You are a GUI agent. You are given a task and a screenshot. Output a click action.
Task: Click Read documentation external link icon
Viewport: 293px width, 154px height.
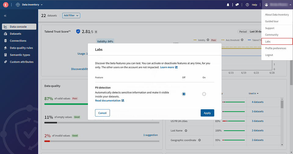click(x=123, y=100)
